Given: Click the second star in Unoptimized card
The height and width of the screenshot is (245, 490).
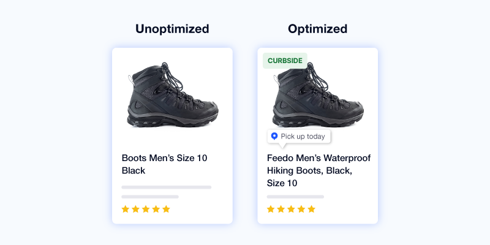Looking at the screenshot, I should tap(135, 209).
